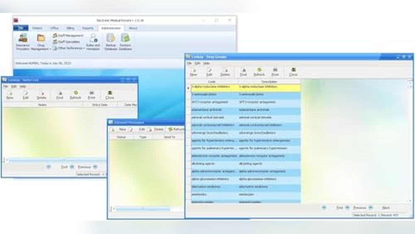Open the Edit menu in Notes List window
Viewport: 415px width, 234px height.
point(14,86)
